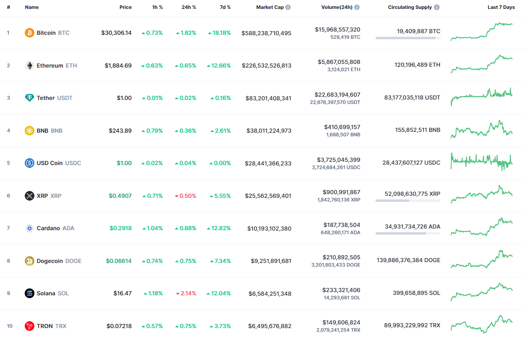Click the Dogecoin DOGE logo
Screen dimensions: 525x339
point(29,261)
